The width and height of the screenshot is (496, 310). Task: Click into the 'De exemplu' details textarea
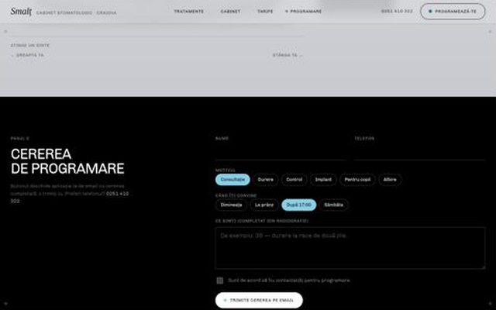click(x=350, y=248)
